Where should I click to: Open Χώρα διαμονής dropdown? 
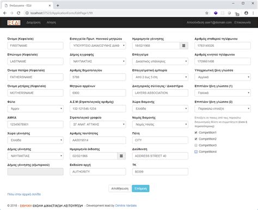pyautogui.click(x=160, y=109)
